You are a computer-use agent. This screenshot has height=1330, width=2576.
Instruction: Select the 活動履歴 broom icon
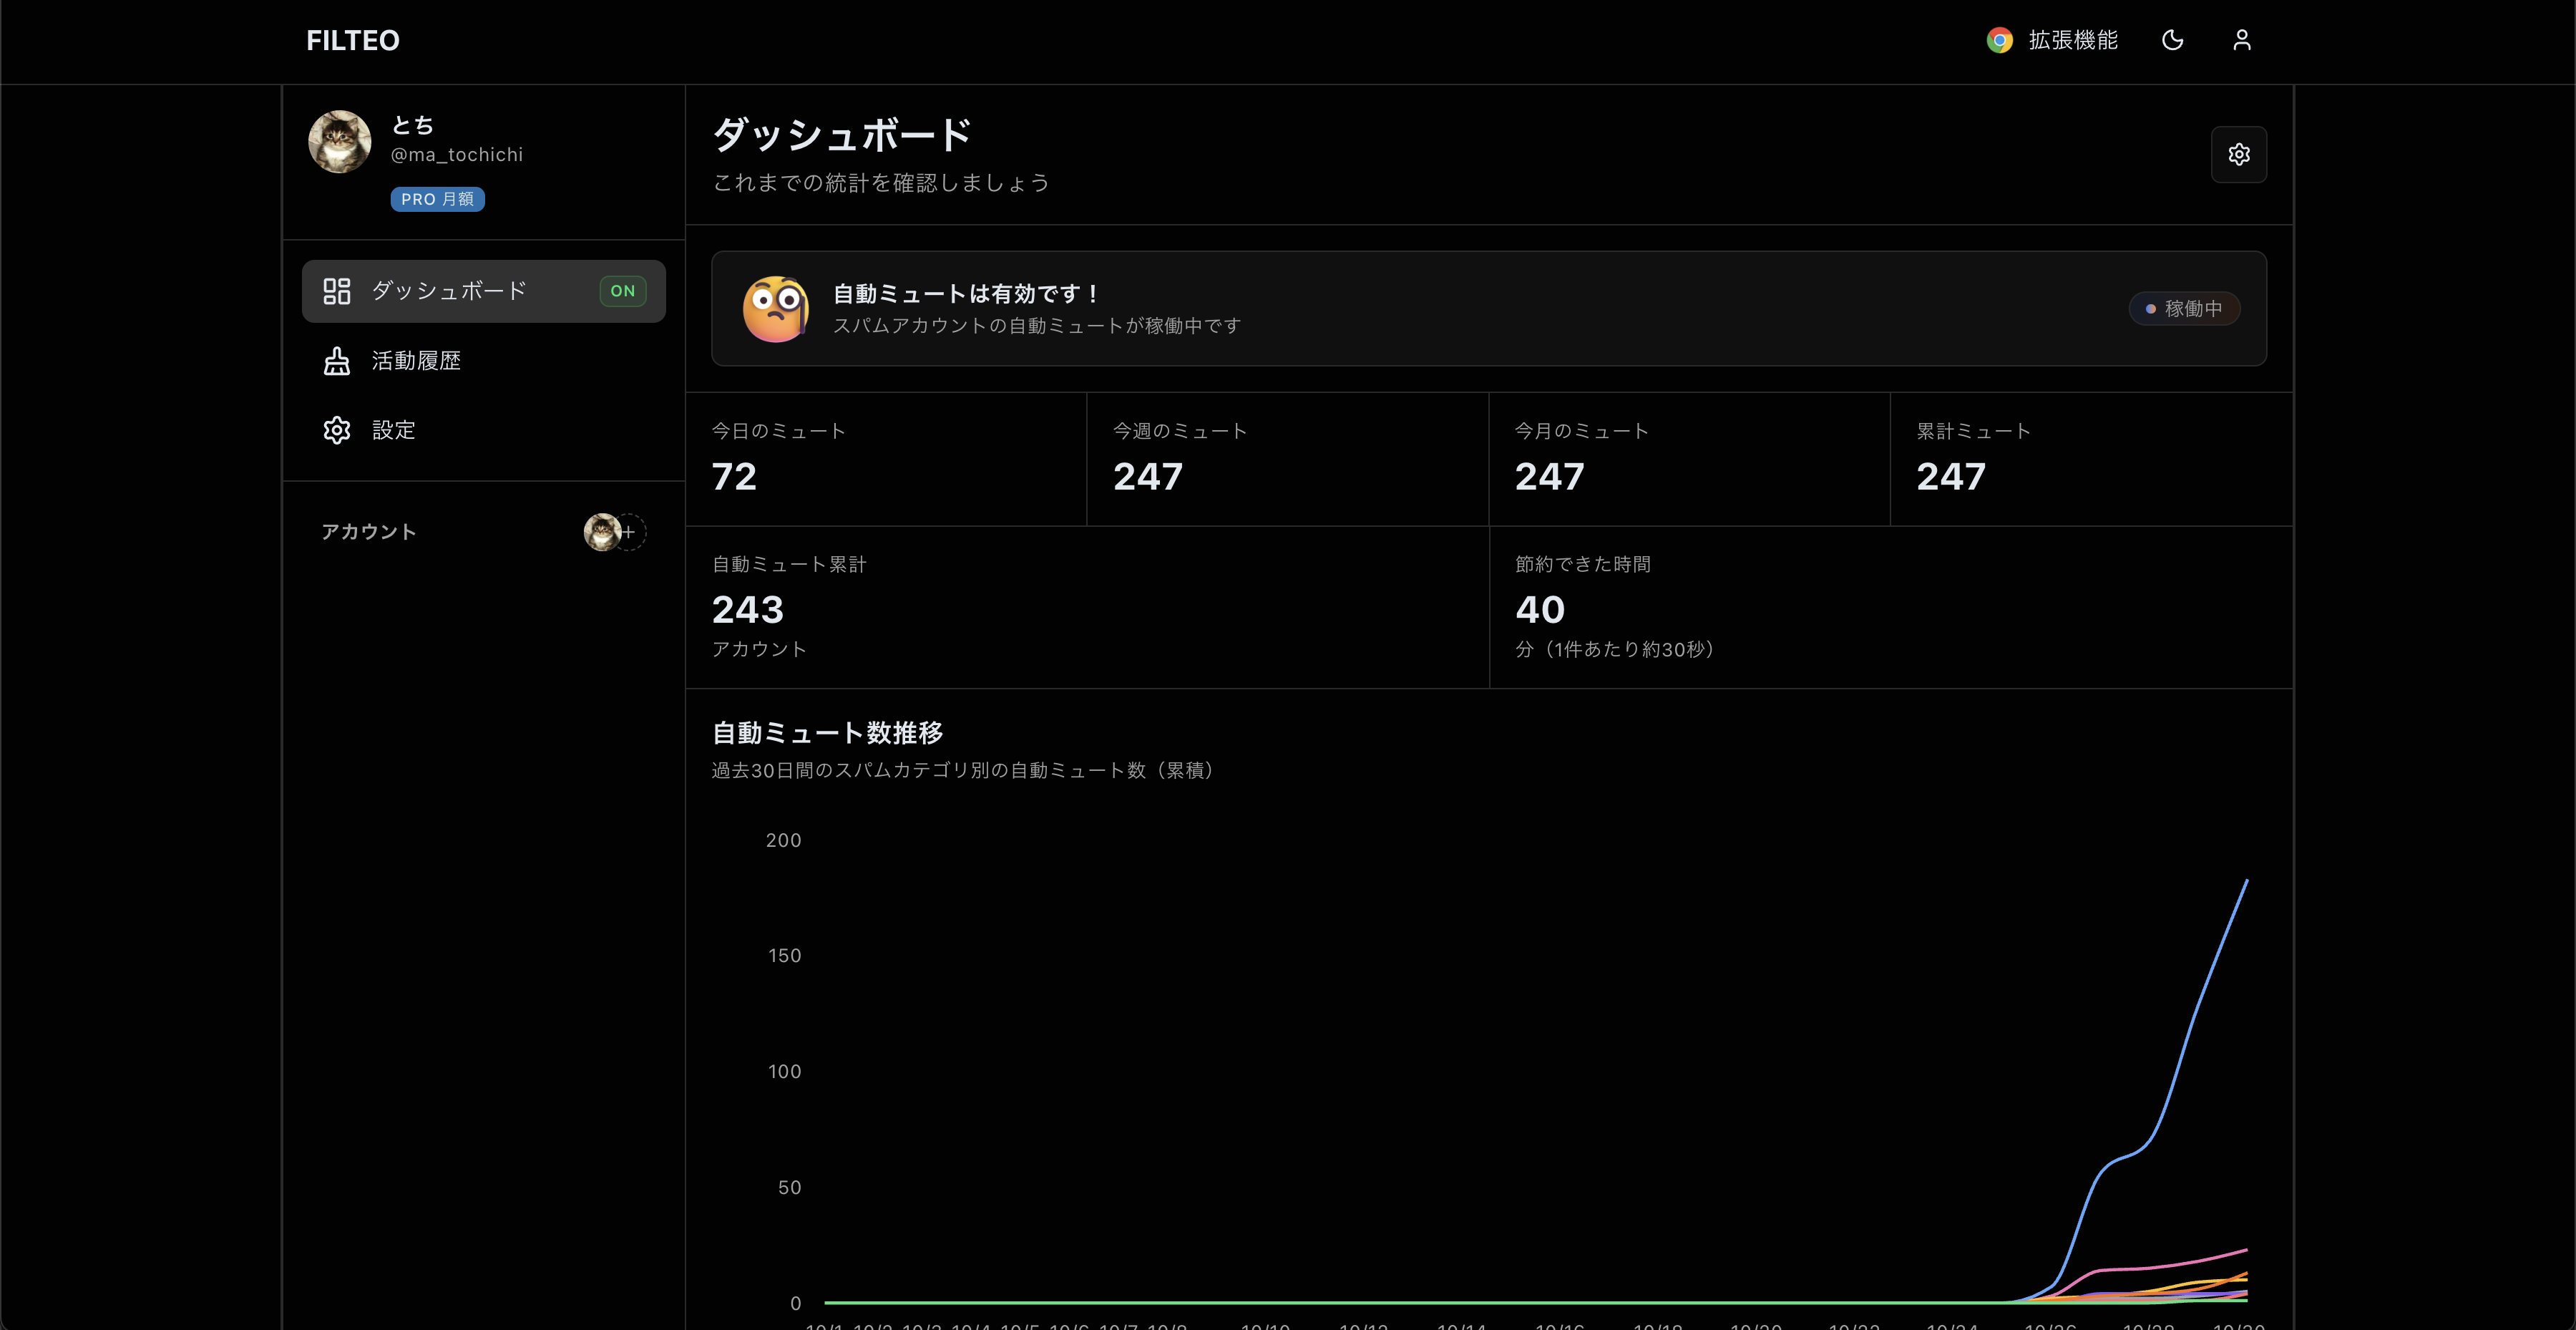[x=337, y=360]
